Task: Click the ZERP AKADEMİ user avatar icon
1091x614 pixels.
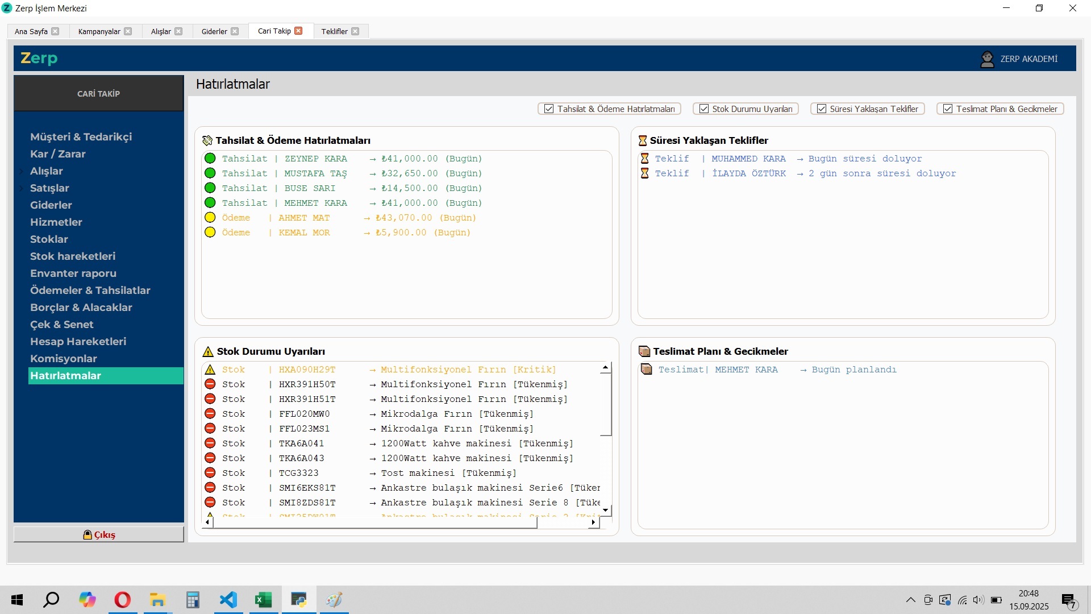Action: pos(987,59)
